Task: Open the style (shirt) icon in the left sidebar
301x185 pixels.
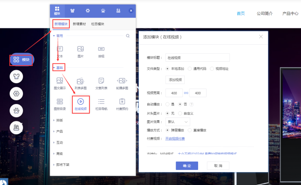Action: click(16, 76)
